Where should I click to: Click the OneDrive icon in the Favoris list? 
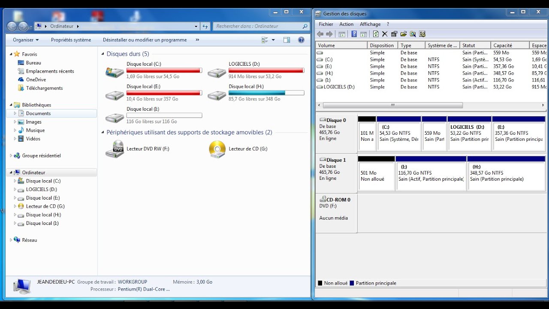21,79
